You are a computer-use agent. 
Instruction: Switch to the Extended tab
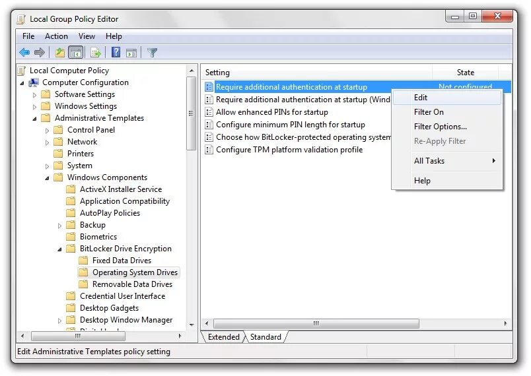pos(223,337)
